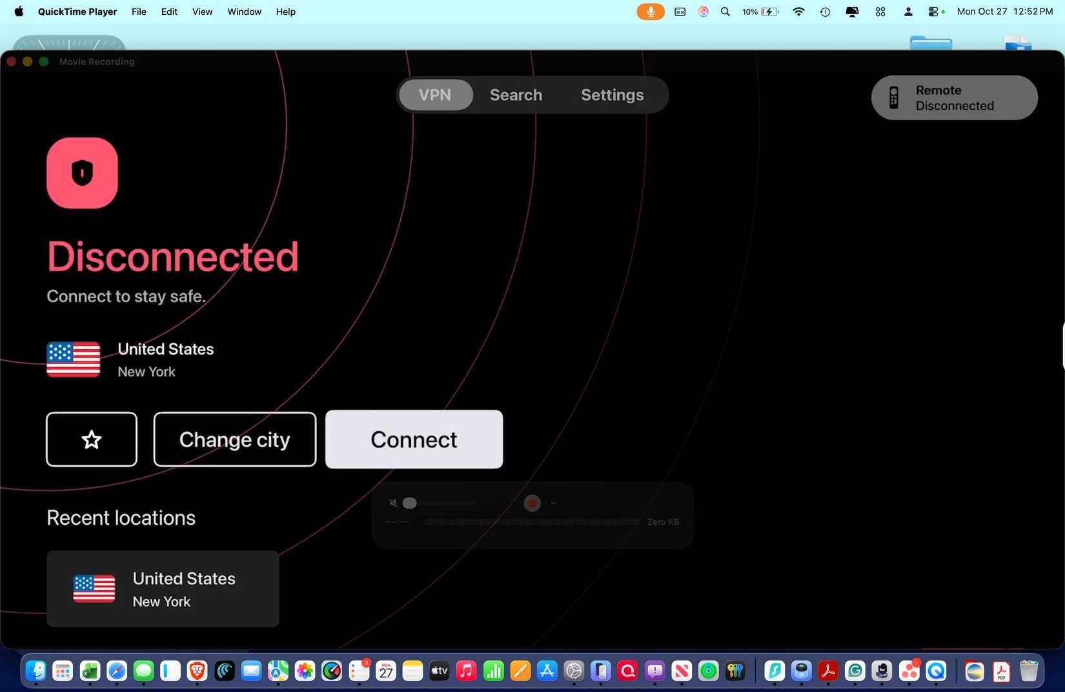Open Spotlight search from the menu bar

[x=725, y=12]
